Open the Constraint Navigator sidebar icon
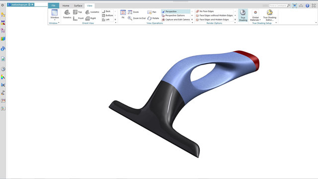 coord(3,22)
